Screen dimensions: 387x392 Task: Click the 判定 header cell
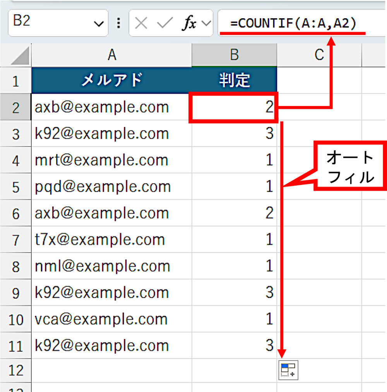click(234, 80)
